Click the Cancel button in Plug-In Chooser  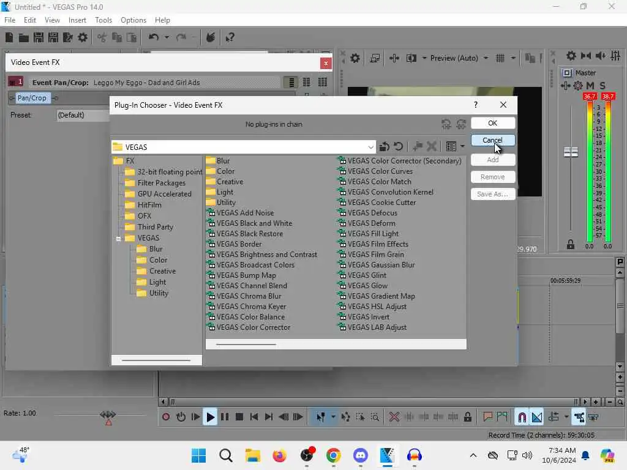[493, 140]
